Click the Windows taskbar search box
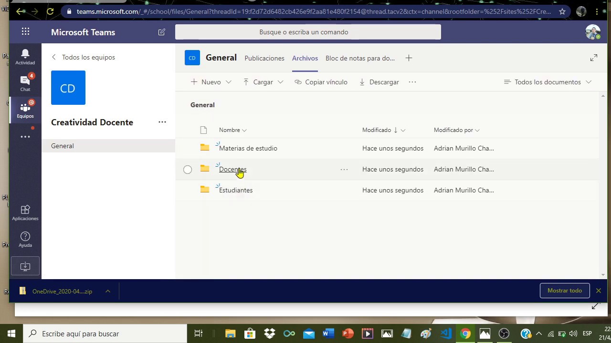 [x=105, y=333]
